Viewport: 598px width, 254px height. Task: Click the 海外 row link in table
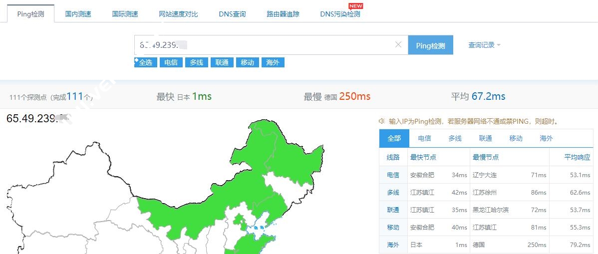393,245
